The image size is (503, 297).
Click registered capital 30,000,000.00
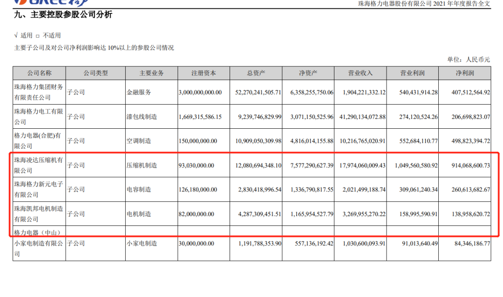(197, 244)
